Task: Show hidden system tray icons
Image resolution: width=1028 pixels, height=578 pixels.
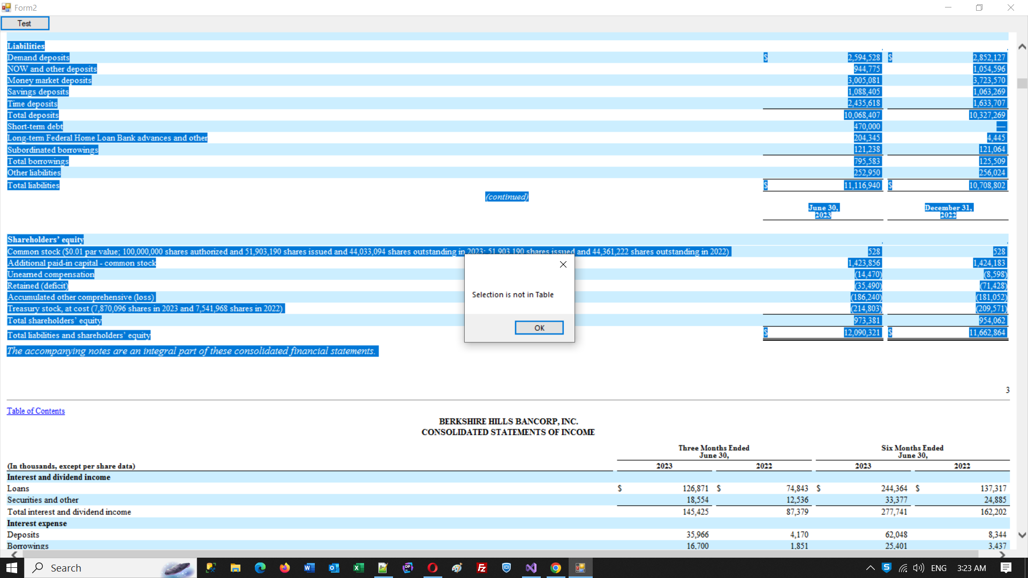Action: (870, 568)
